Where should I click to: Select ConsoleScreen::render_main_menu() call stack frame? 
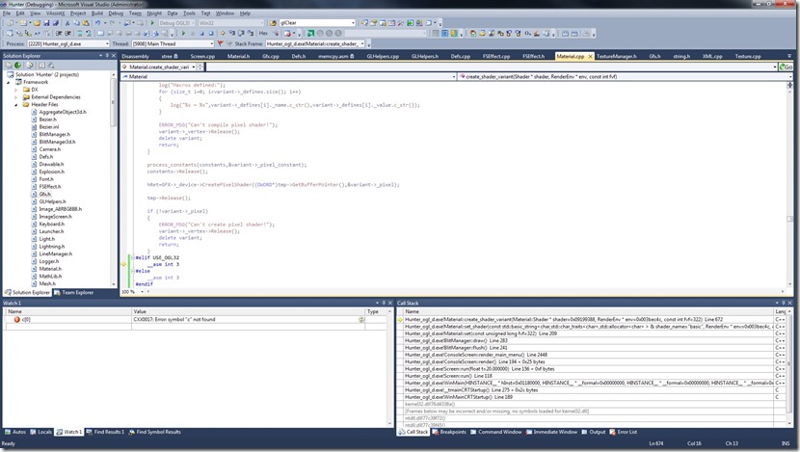click(589, 355)
